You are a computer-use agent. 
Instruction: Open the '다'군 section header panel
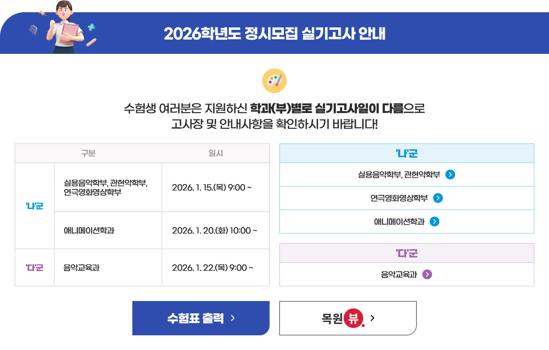[407, 253]
